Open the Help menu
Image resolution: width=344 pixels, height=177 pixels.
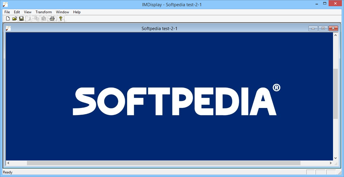click(77, 12)
